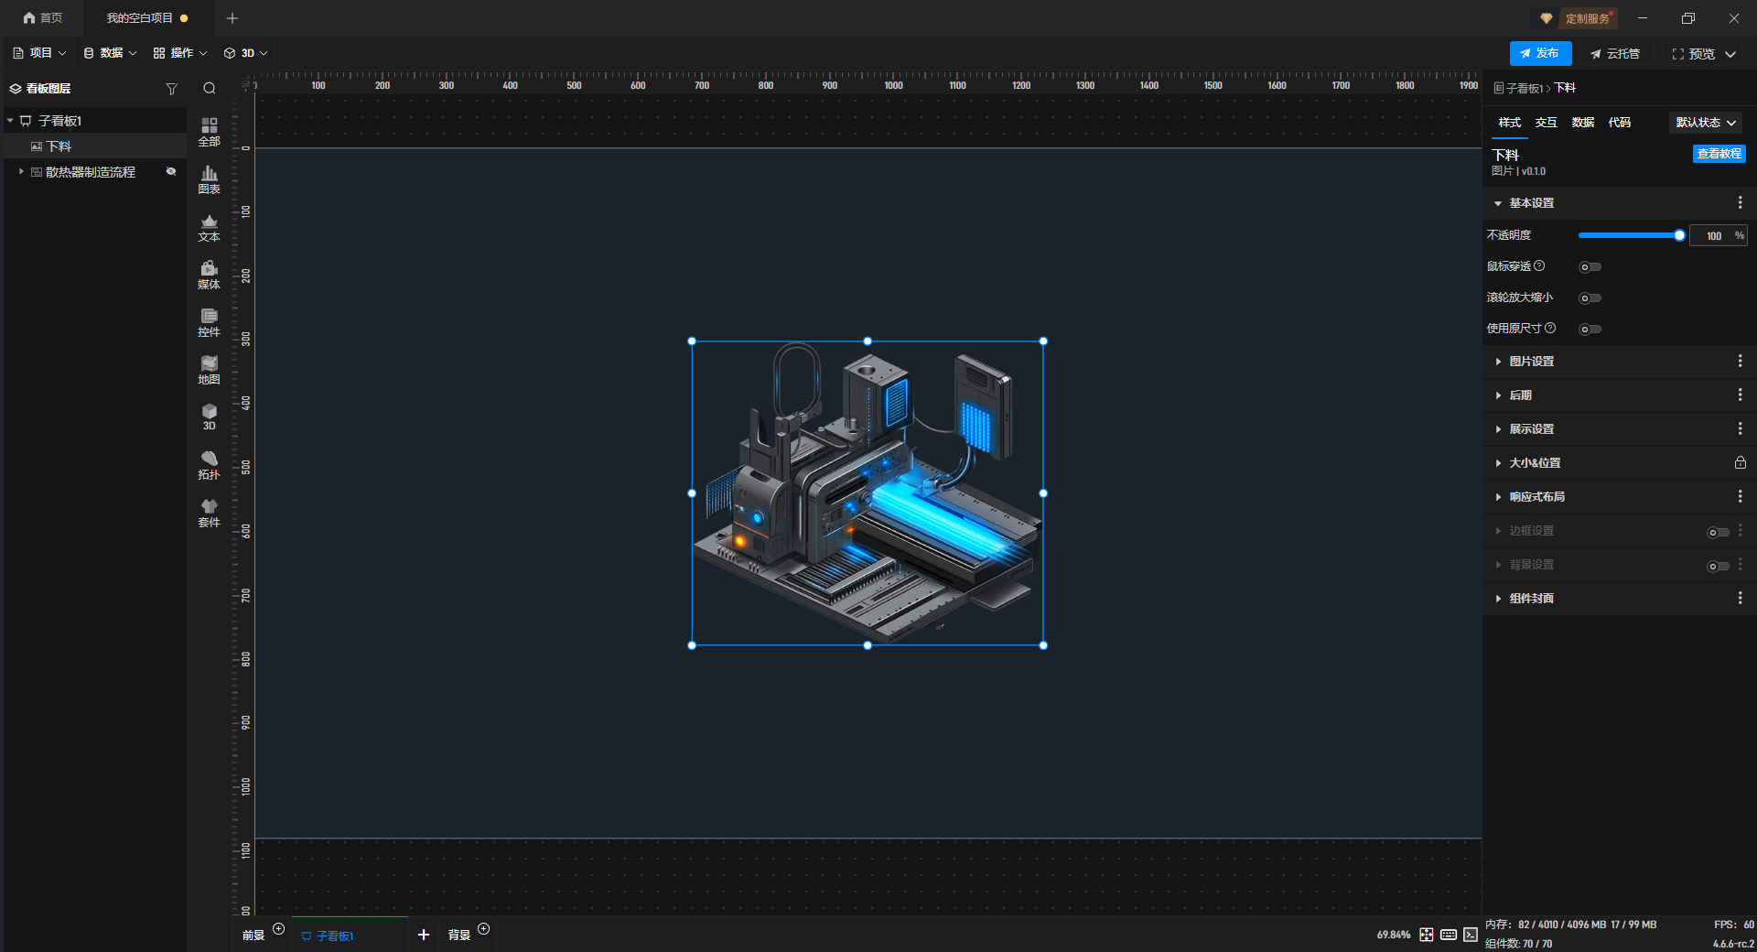This screenshot has height=952, width=1757.
Task: Show the hidden 散热器制造流程 layer
Action: (x=171, y=172)
